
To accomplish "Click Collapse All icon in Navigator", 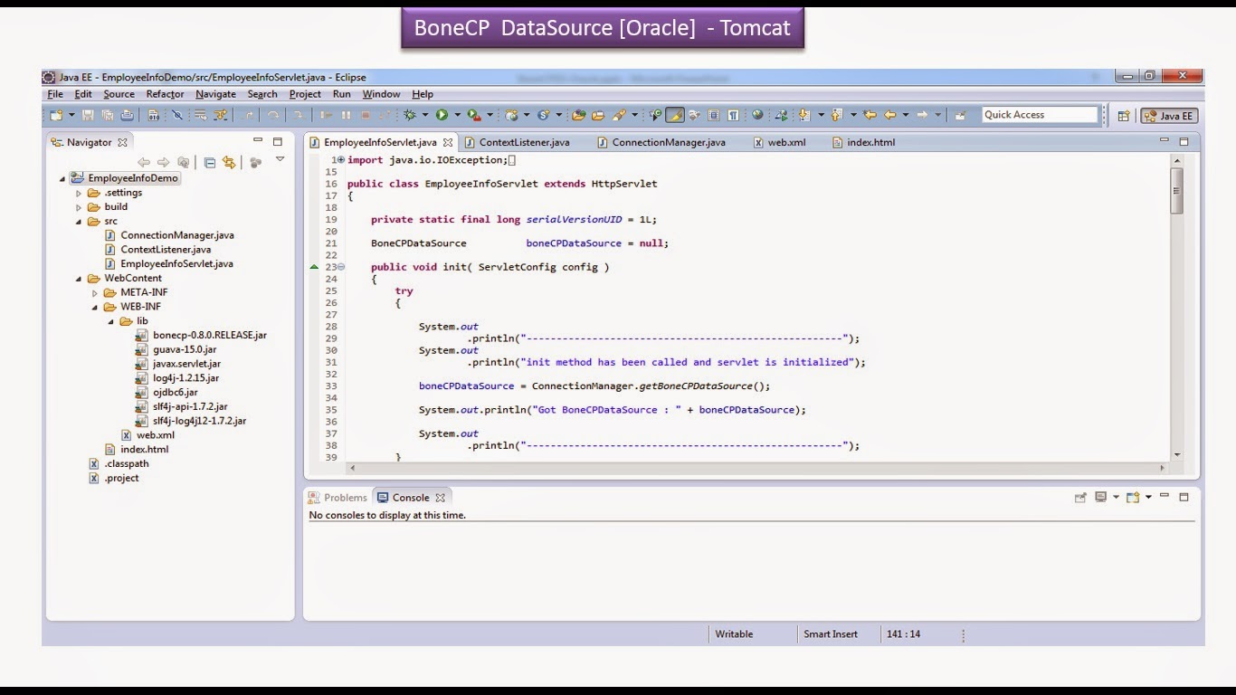I will (210, 163).
